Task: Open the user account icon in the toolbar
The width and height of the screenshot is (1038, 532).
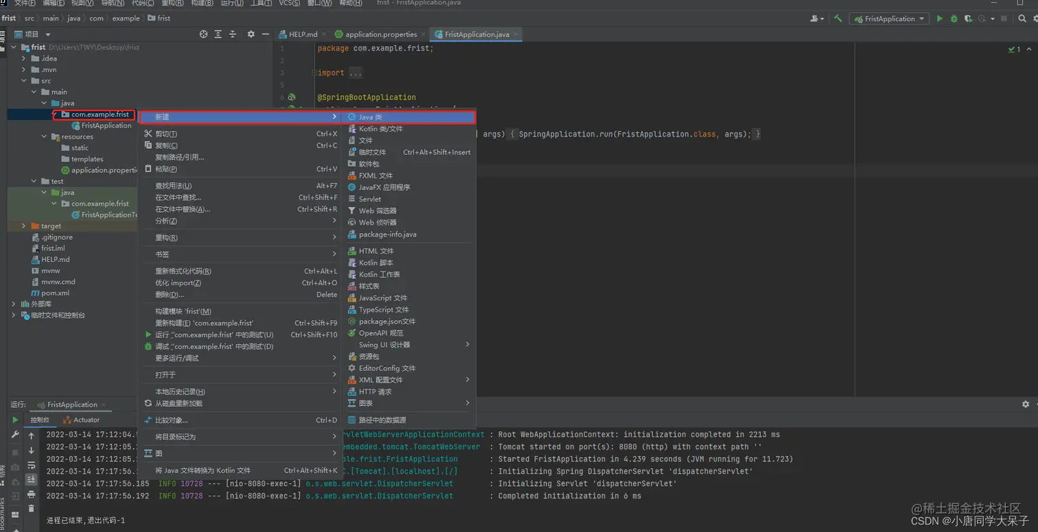Action: pos(817,19)
